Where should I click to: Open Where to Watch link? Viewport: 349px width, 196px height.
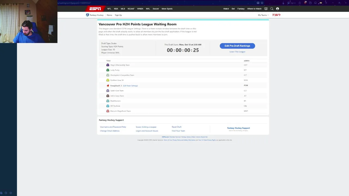point(254,9)
